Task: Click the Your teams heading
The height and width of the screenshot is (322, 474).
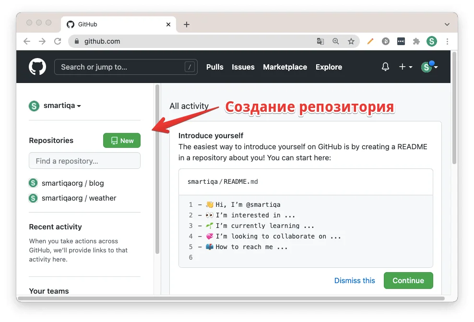Action: (x=49, y=291)
